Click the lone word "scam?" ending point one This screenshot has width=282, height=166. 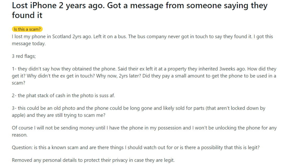[19, 83]
